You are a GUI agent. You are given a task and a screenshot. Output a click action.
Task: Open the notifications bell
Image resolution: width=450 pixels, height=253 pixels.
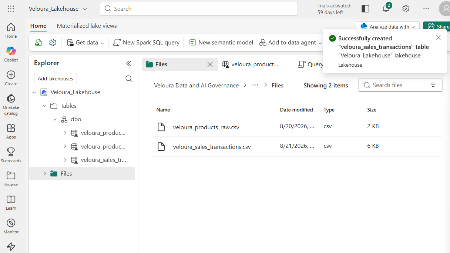[386, 9]
